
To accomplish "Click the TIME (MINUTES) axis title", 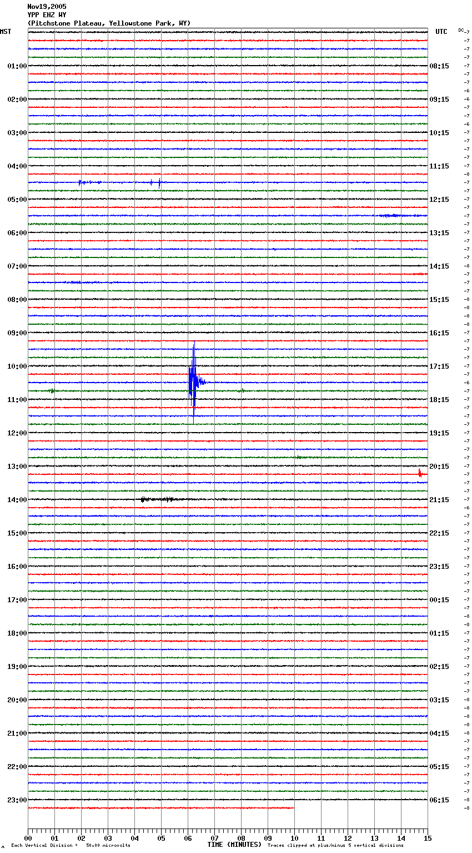I will coord(234,845).
